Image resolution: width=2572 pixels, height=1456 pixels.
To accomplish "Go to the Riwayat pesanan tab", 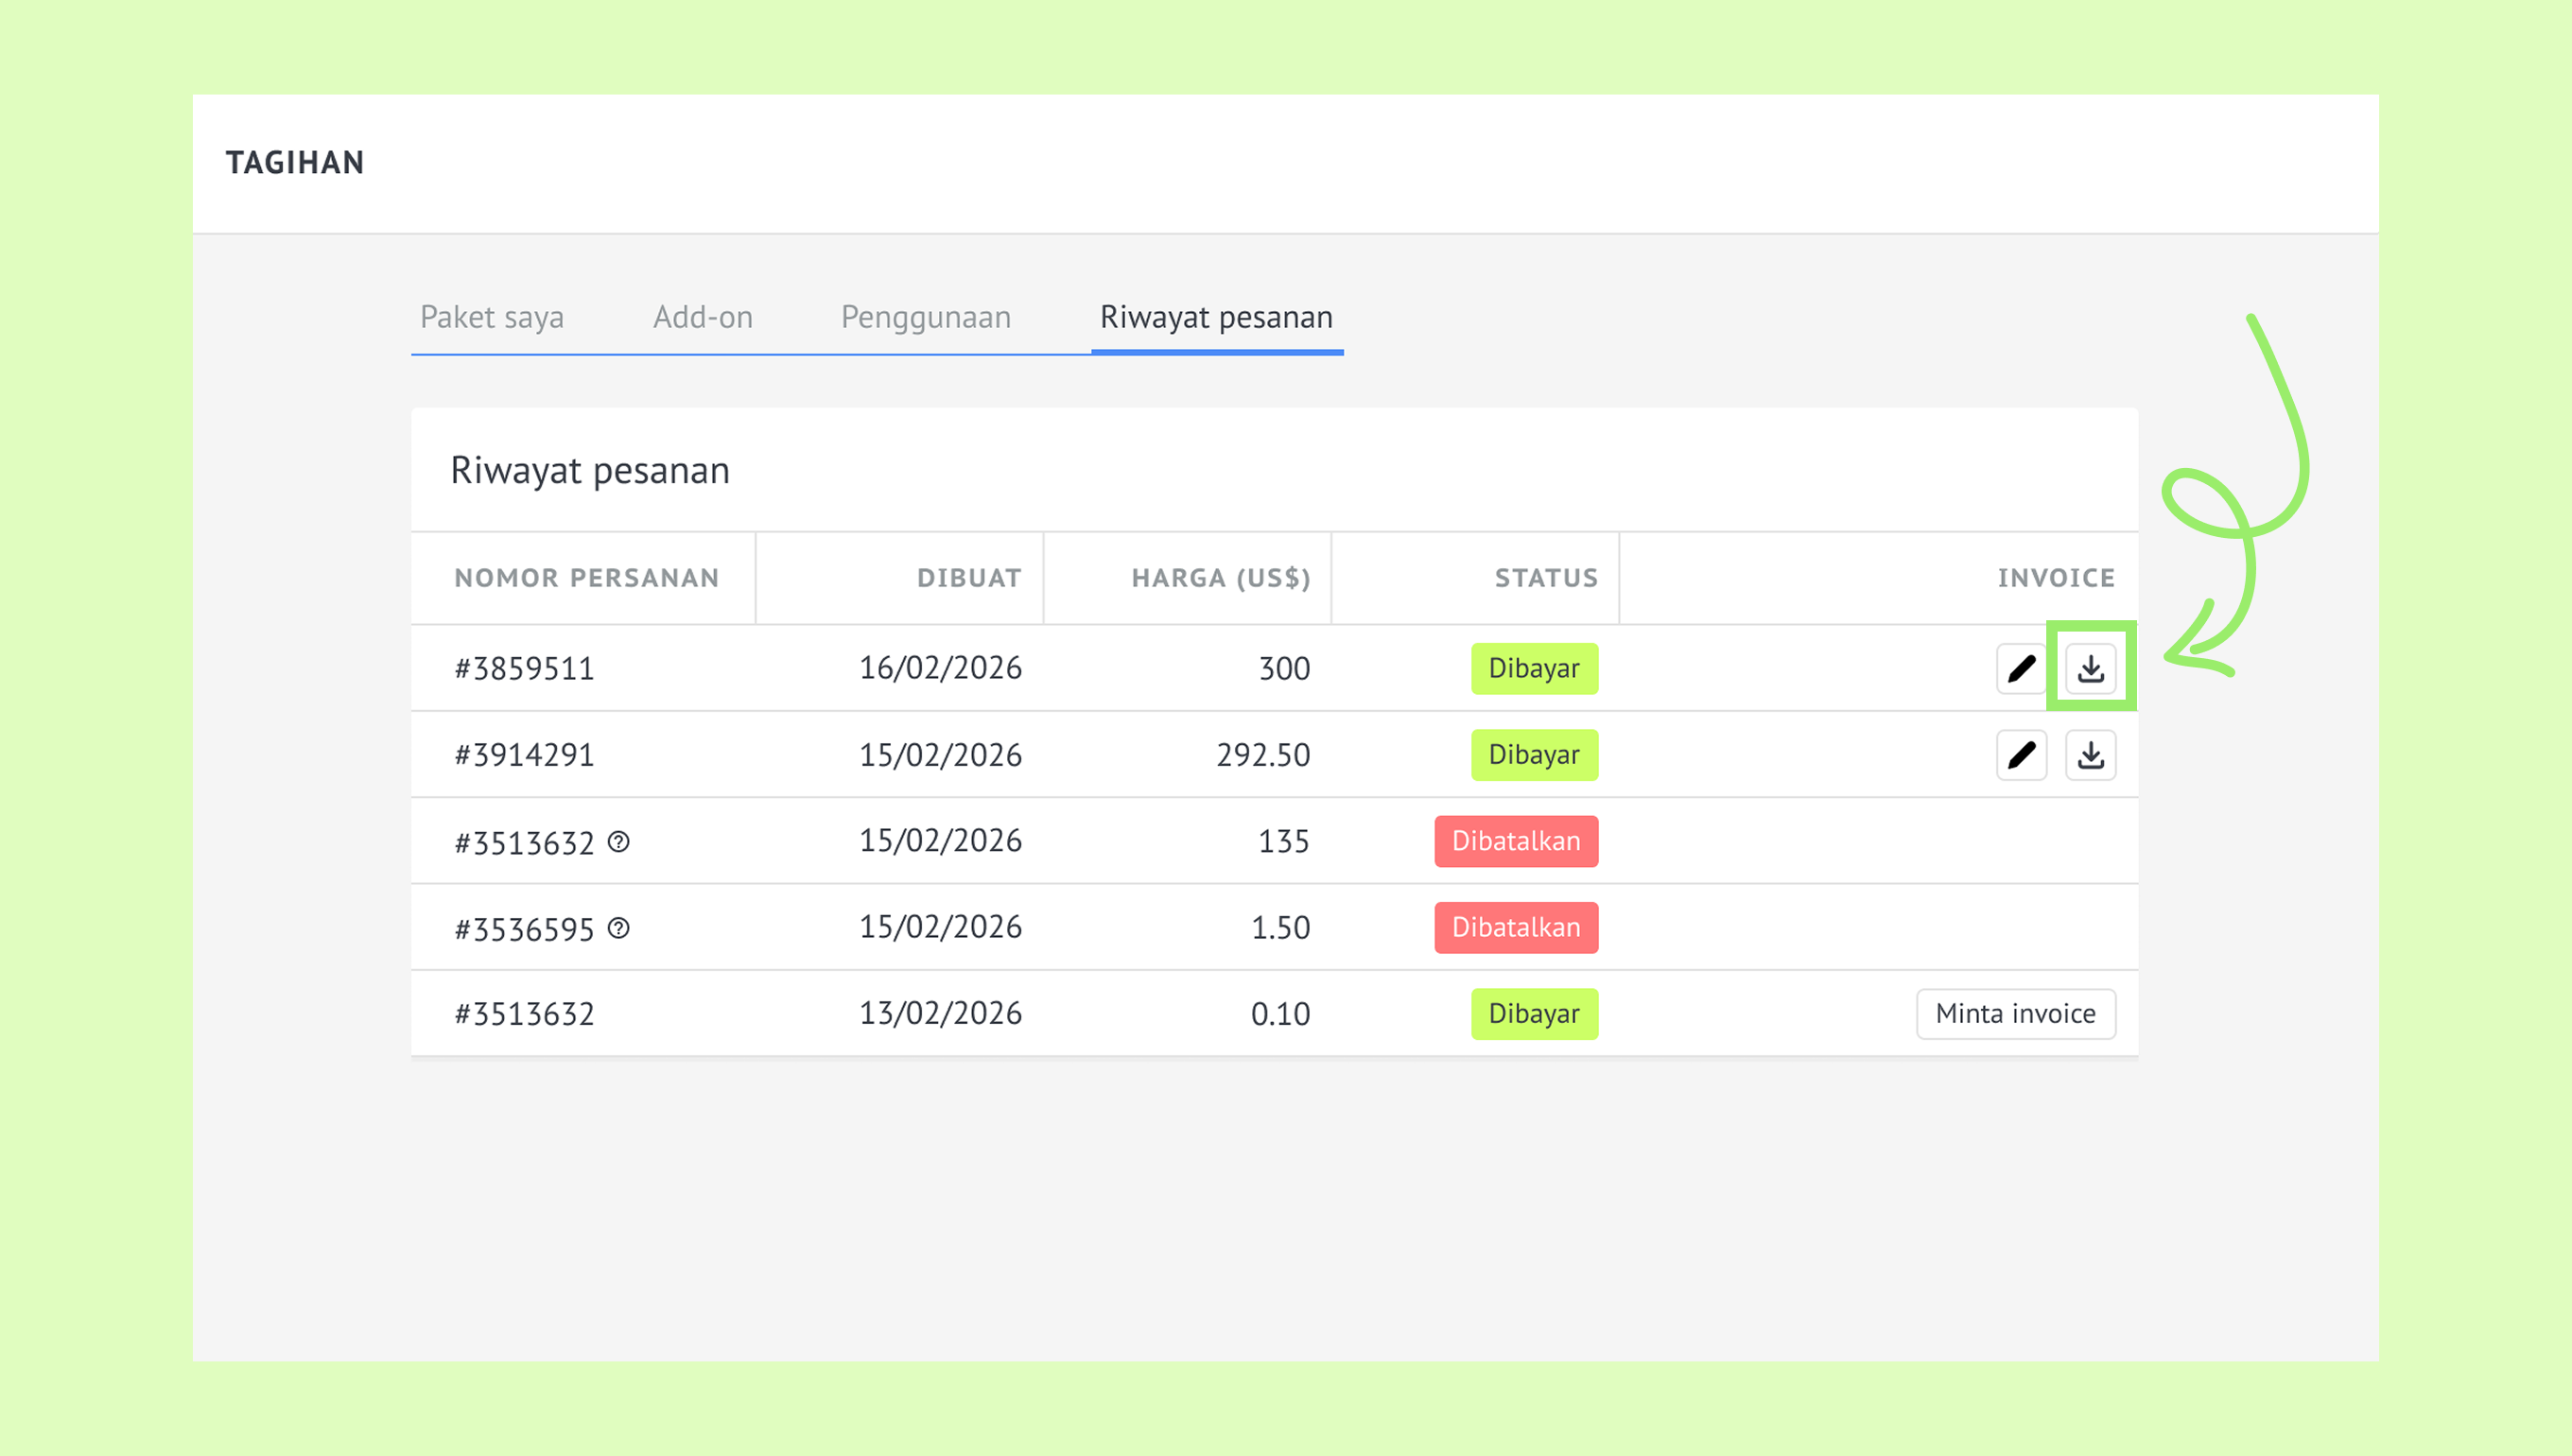I will (1217, 317).
